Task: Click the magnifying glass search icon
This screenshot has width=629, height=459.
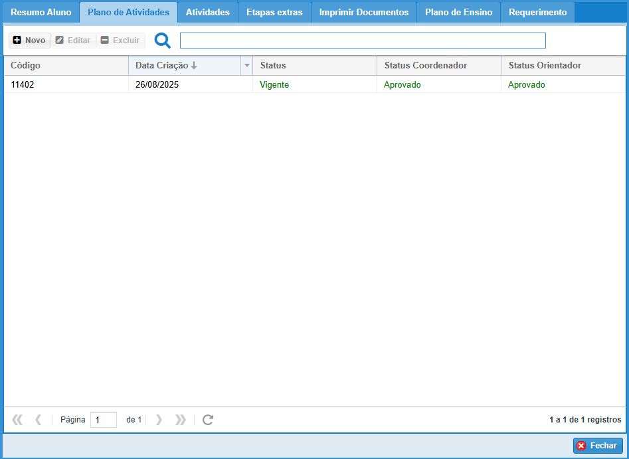Action: tap(163, 41)
